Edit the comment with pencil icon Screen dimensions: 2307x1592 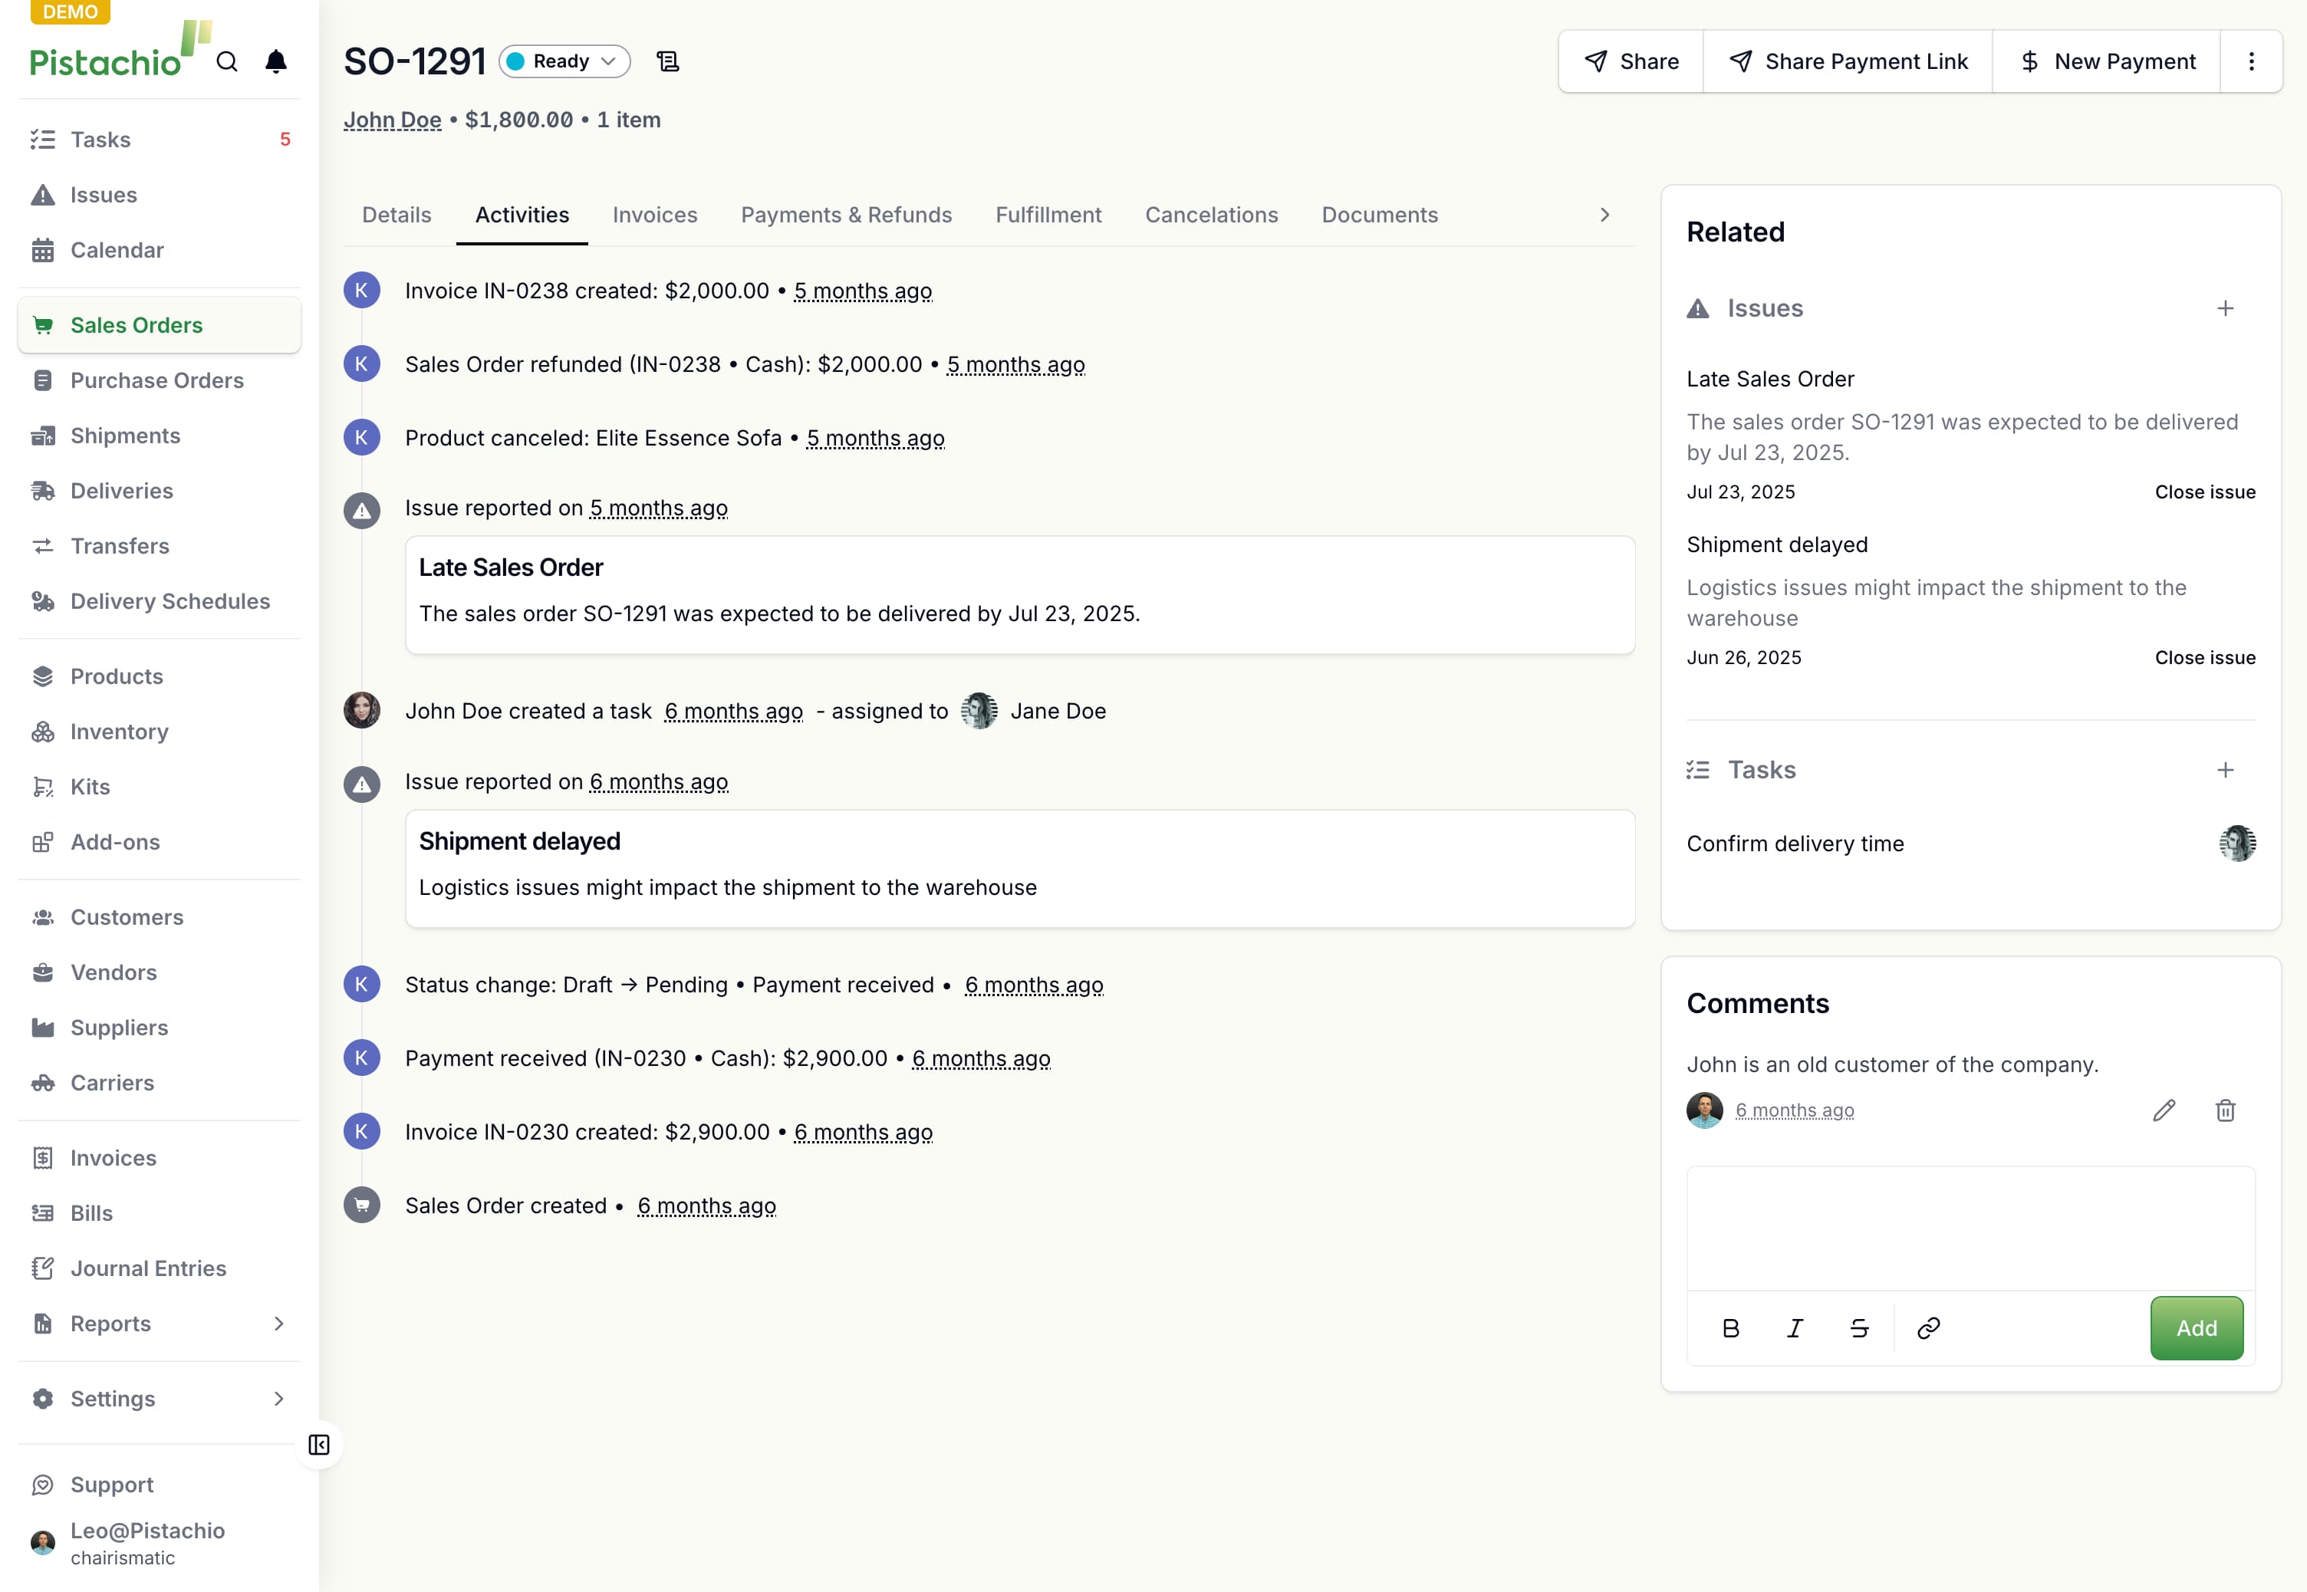click(2164, 1110)
